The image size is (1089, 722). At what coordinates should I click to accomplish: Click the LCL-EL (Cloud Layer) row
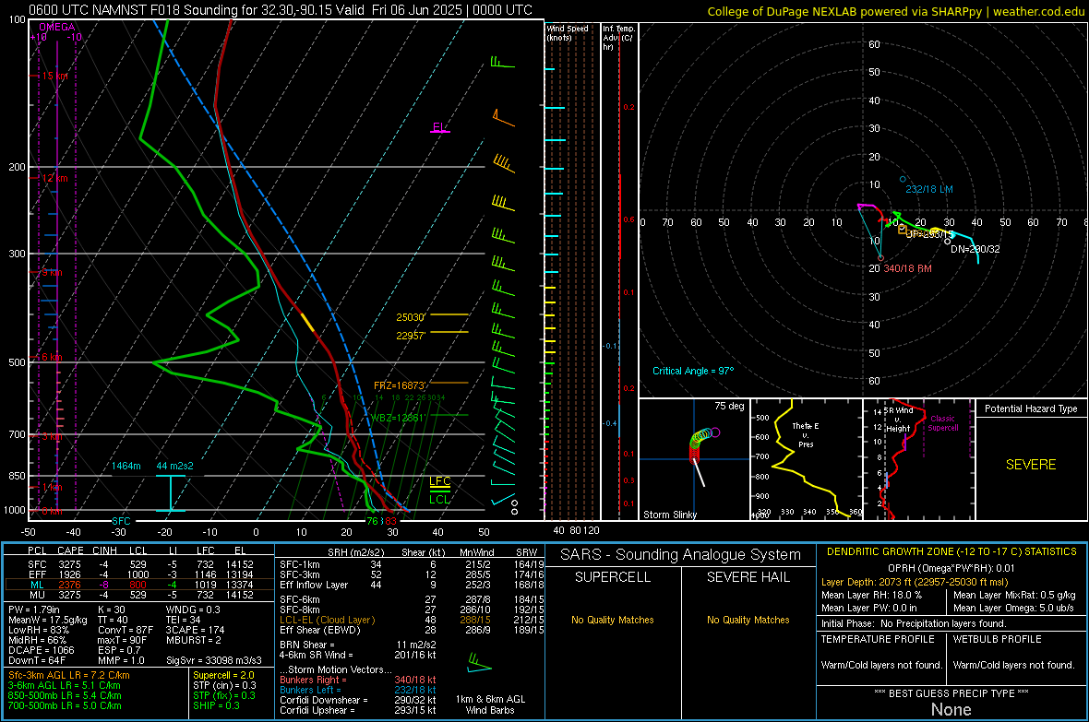[x=412, y=620]
